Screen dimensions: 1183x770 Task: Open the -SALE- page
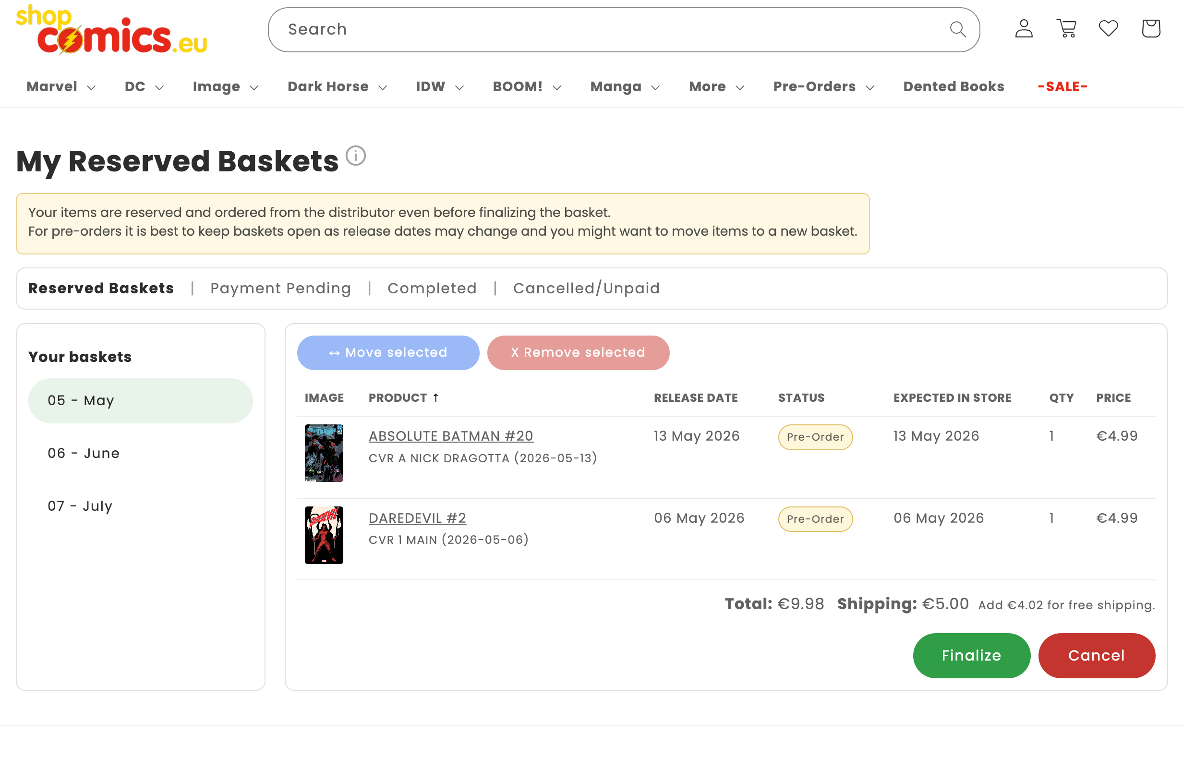click(x=1062, y=86)
